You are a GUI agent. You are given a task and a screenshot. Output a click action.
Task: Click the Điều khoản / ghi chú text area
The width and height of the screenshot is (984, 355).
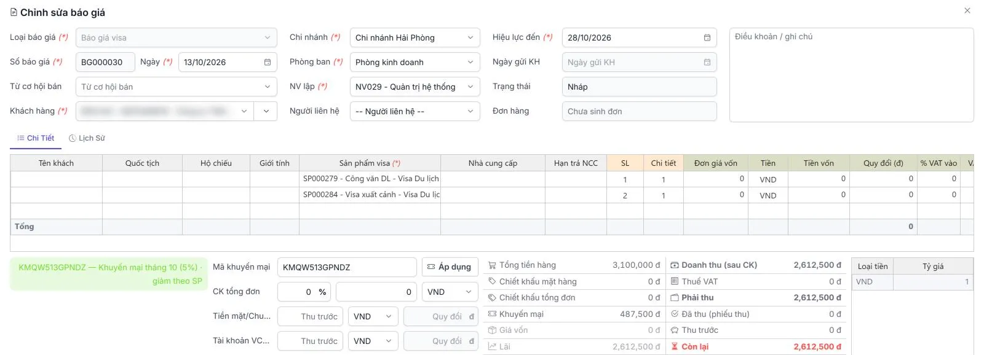point(851,75)
